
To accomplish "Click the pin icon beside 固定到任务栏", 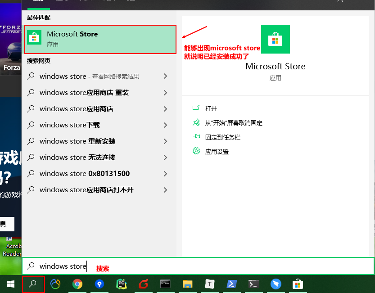I will (196, 136).
